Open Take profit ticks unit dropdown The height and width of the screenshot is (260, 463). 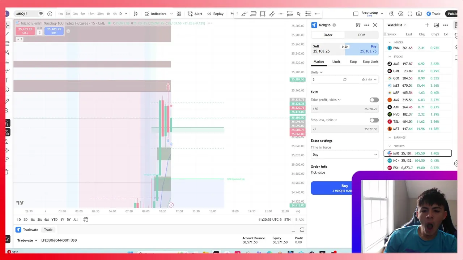(339, 100)
